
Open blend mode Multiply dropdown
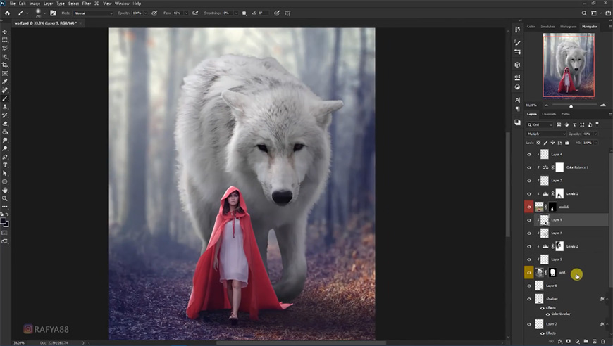tap(546, 134)
